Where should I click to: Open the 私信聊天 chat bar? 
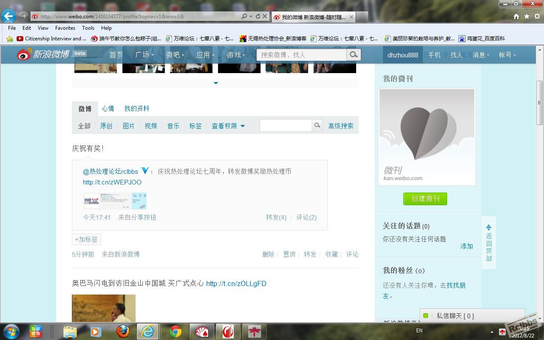[x=472, y=316]
